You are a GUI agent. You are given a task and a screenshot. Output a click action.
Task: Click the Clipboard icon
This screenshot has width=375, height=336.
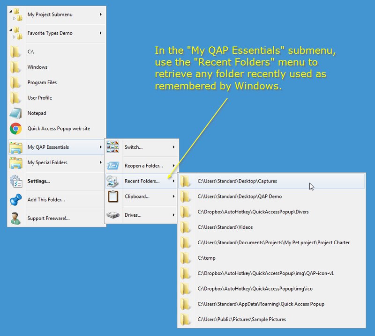[113, 197]
